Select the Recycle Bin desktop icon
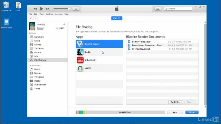 6,7
